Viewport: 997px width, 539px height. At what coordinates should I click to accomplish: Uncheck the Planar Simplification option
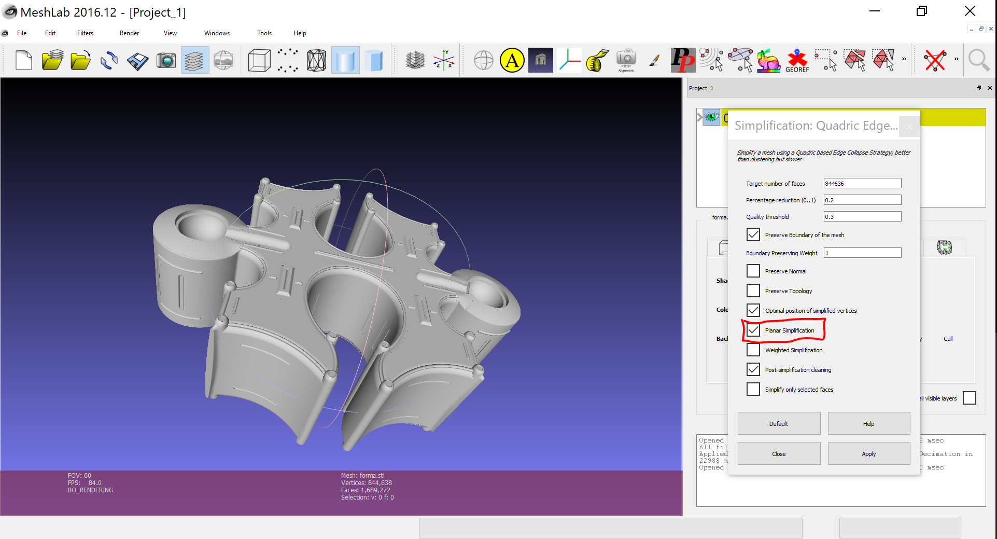pos(753,330)
